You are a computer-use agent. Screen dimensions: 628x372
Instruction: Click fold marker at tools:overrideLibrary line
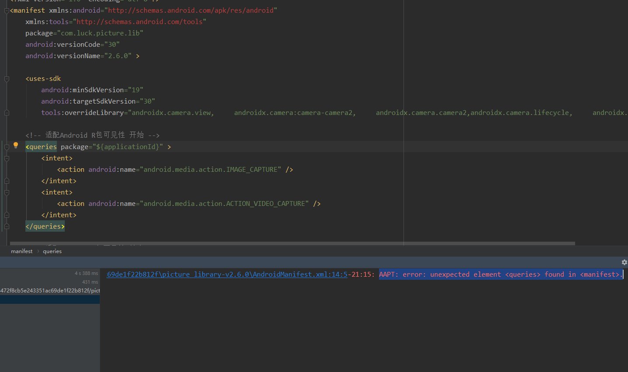(x=7, y=113)
